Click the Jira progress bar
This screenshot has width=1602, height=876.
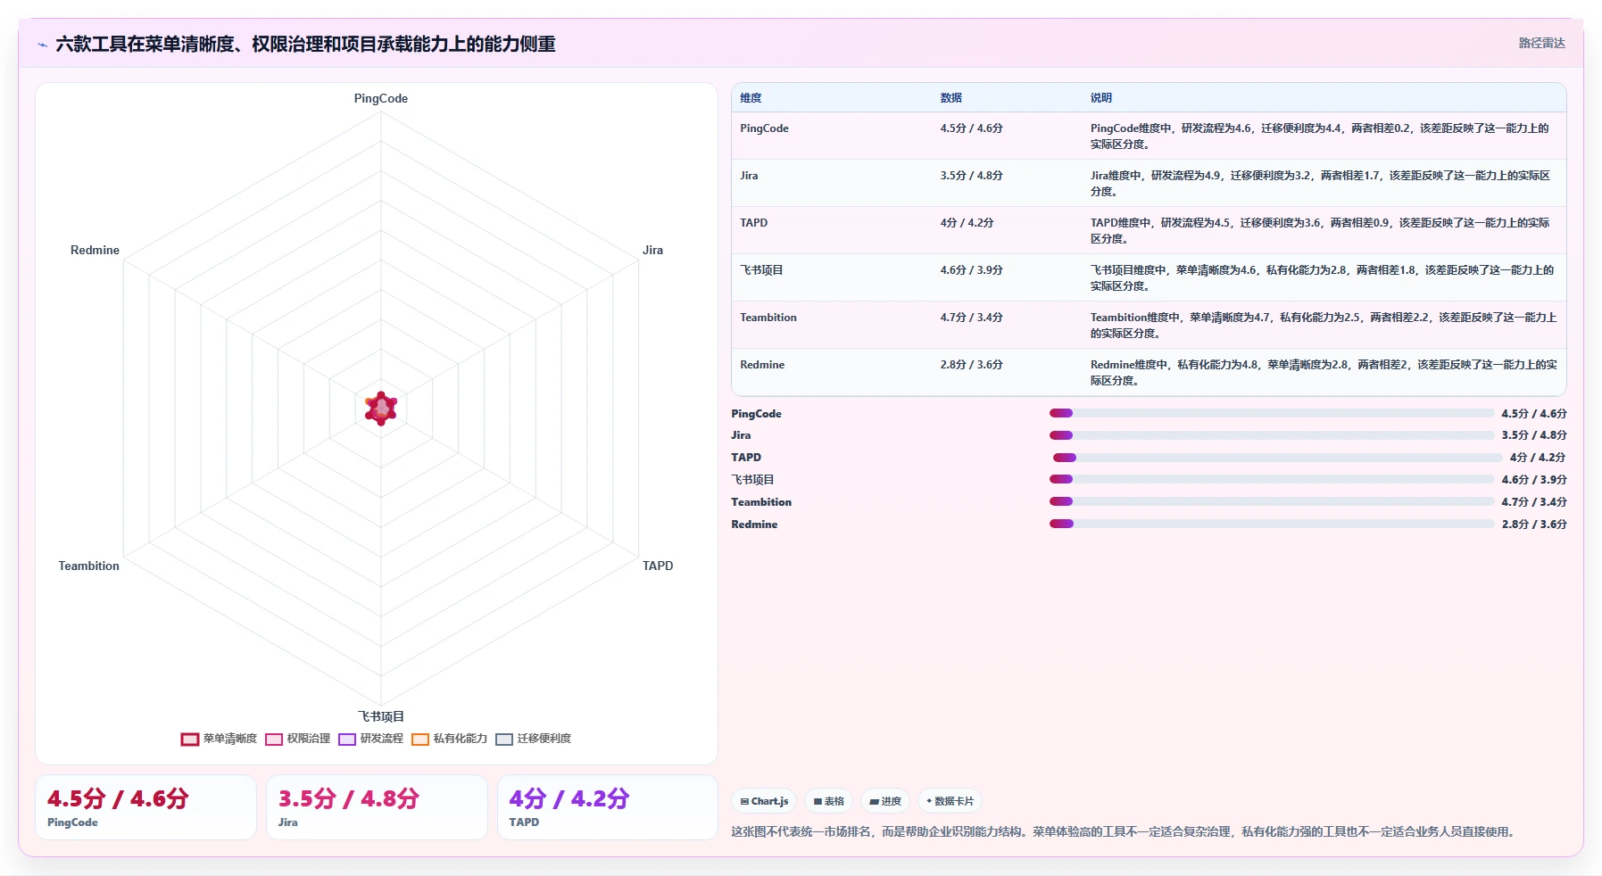(x=1272, y=435)
